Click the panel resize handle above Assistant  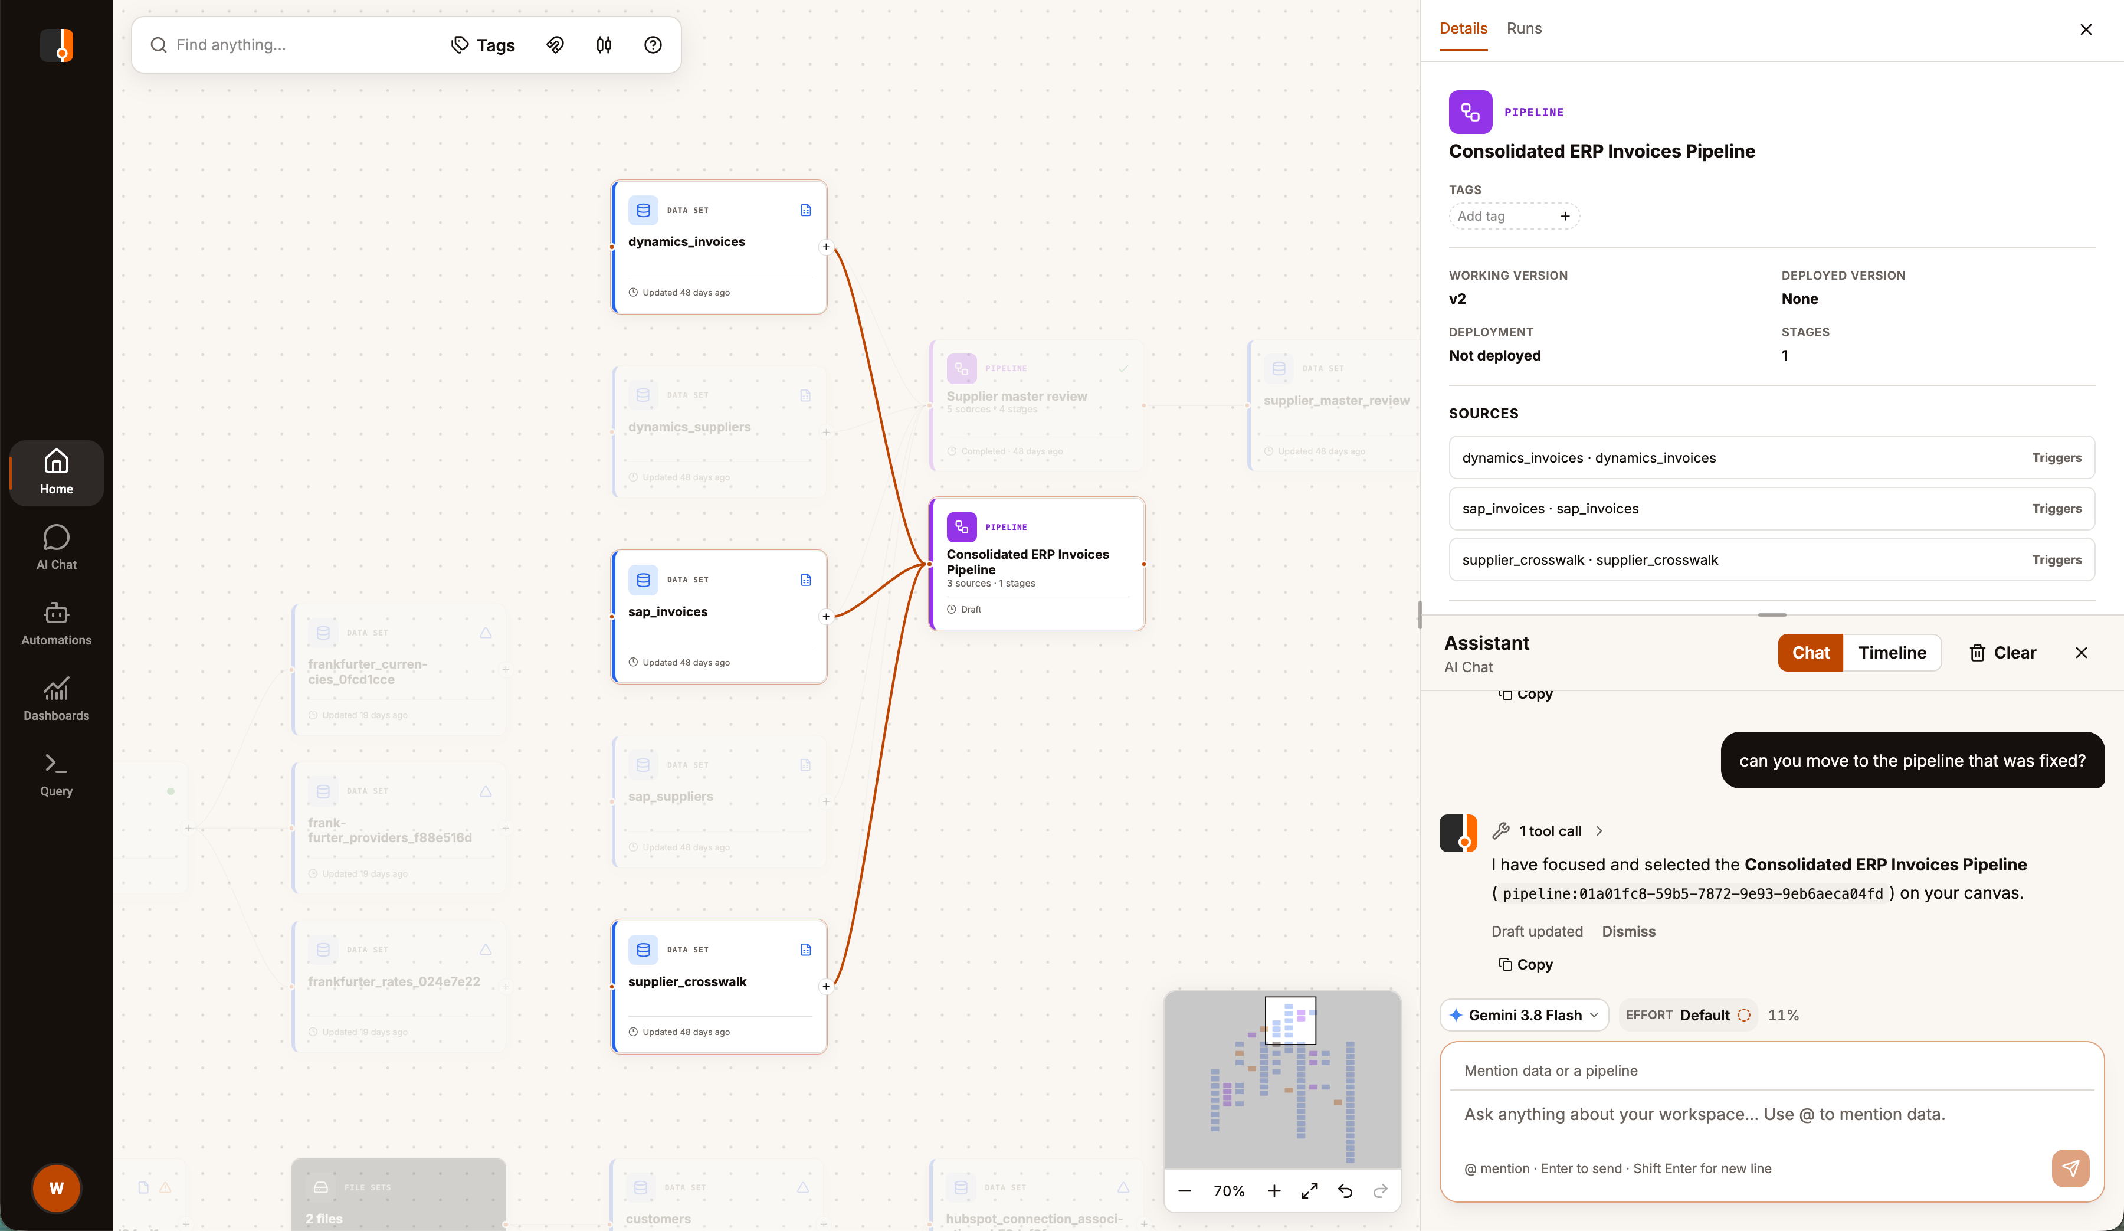[1772, 615]
